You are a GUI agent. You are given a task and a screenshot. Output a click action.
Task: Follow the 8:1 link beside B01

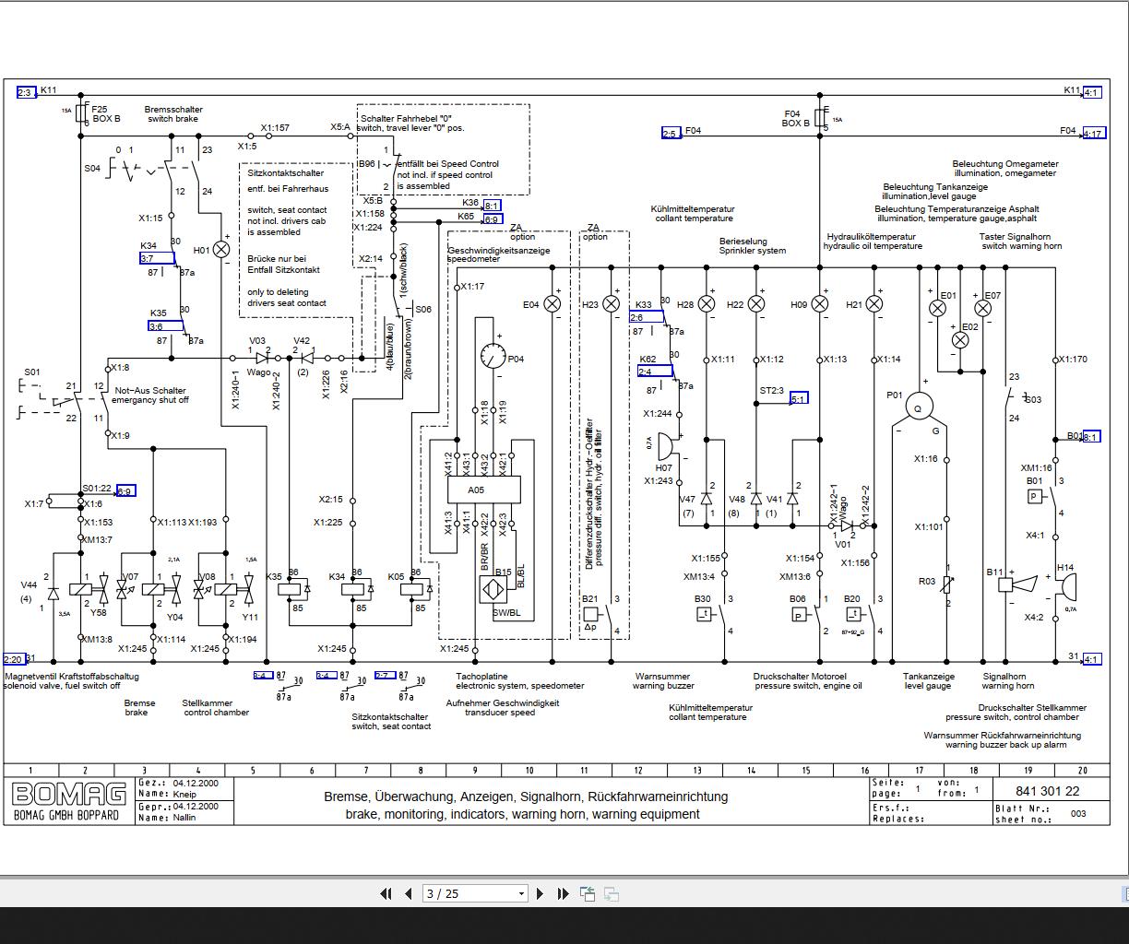click(1091, 437)
